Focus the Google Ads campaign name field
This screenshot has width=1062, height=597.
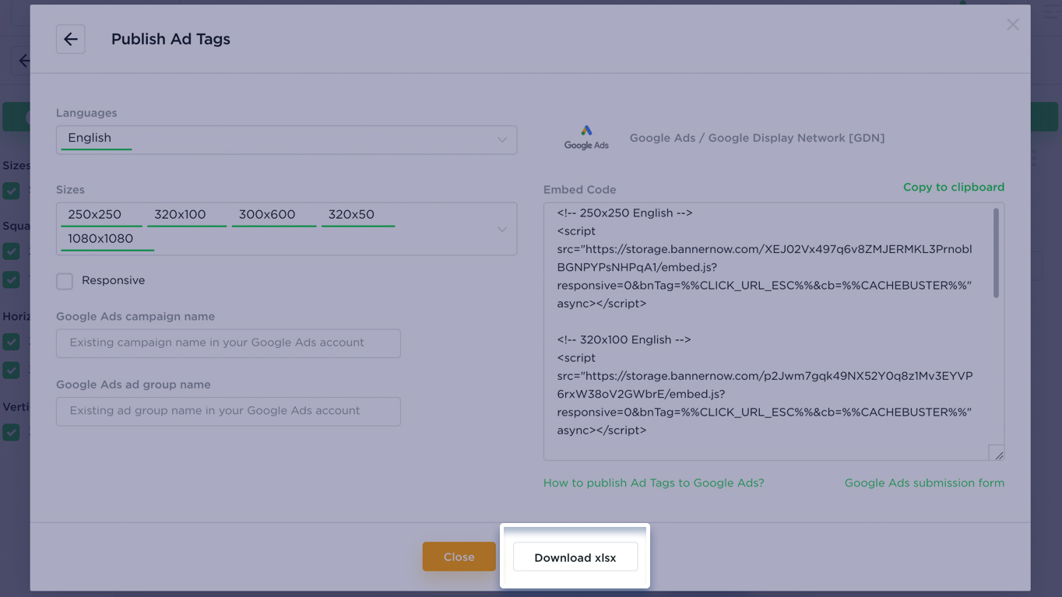pyautogui.click(x=228, y=343)
